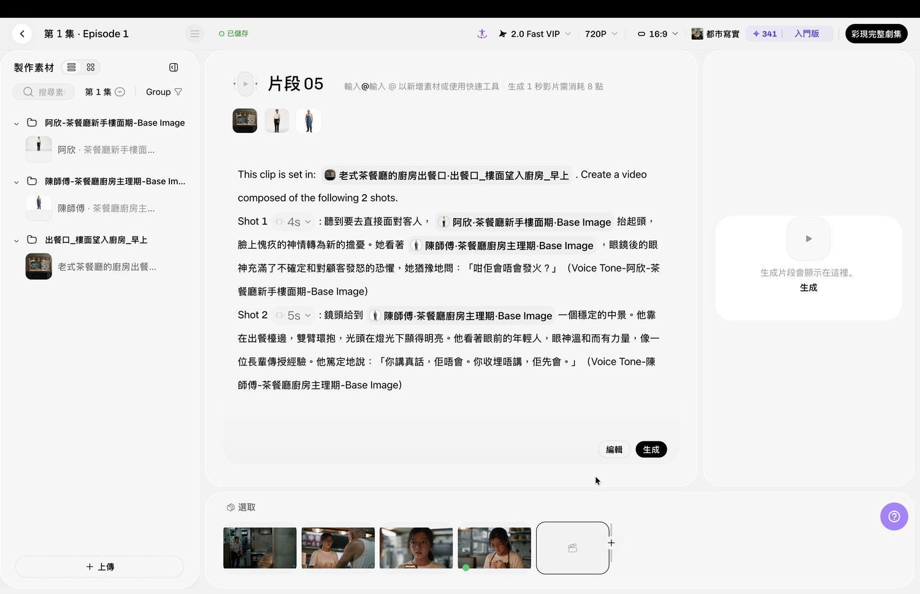Click the anchor icon in top bar

tap(482, 34)
